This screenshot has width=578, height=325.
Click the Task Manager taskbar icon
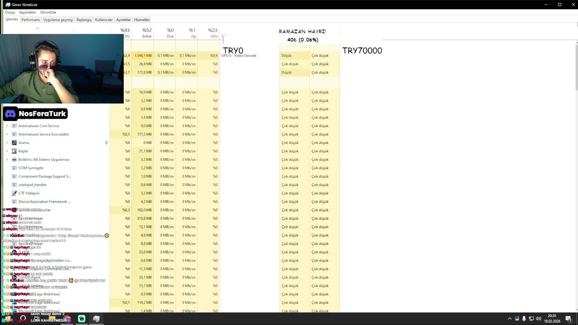[96, 319]
